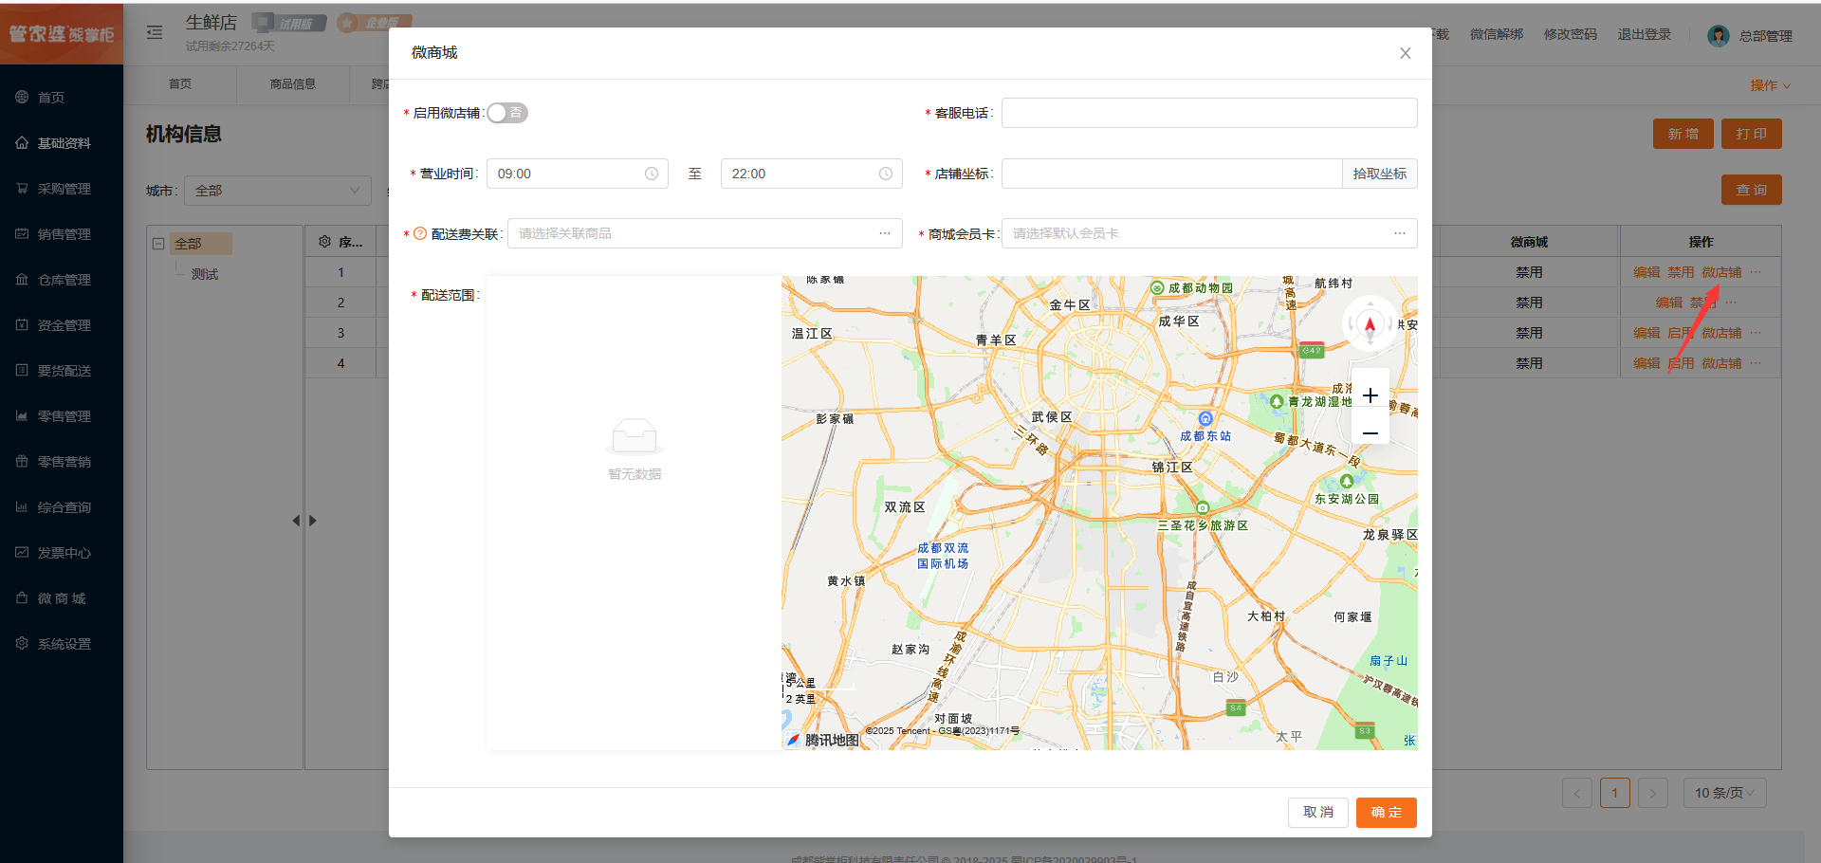This screenshot has height=863, width=1821.
Task: Click the map zoom in plus button
Action: [x=1370, y=395]
